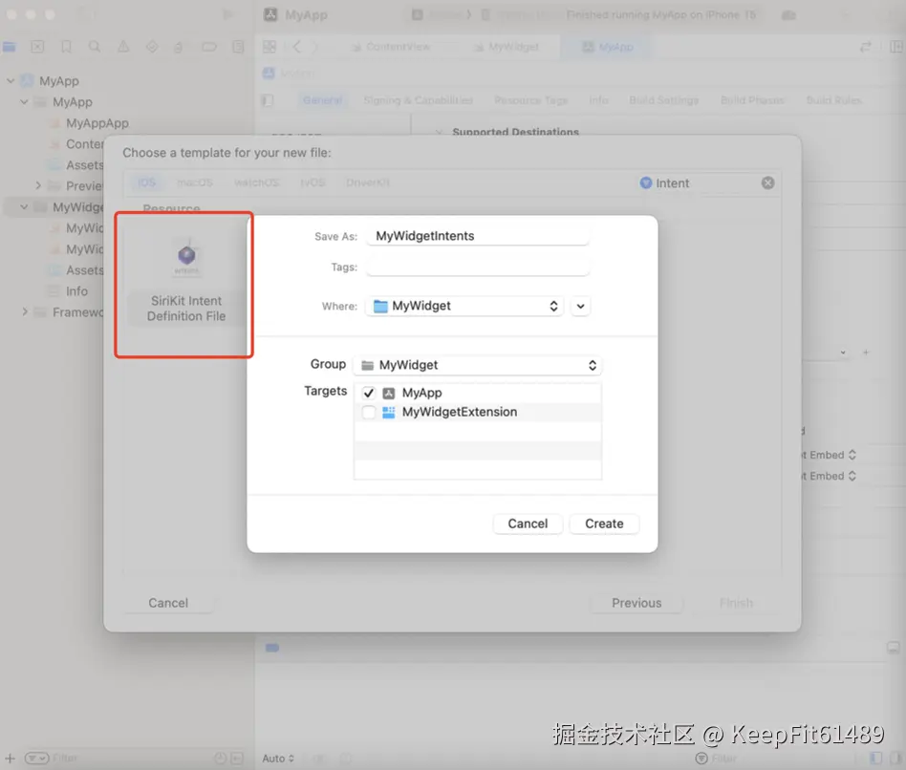Screen dimensions: 906x770
Task: Open the Test navigator diamond icon
Action: [152, 47]
